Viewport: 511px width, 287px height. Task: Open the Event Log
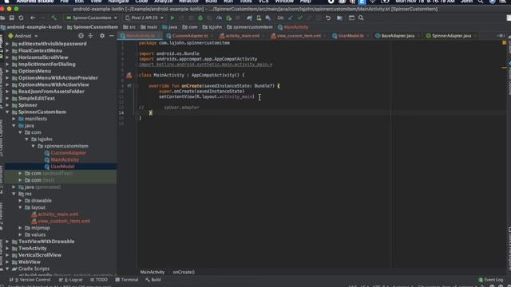(490, 280)
